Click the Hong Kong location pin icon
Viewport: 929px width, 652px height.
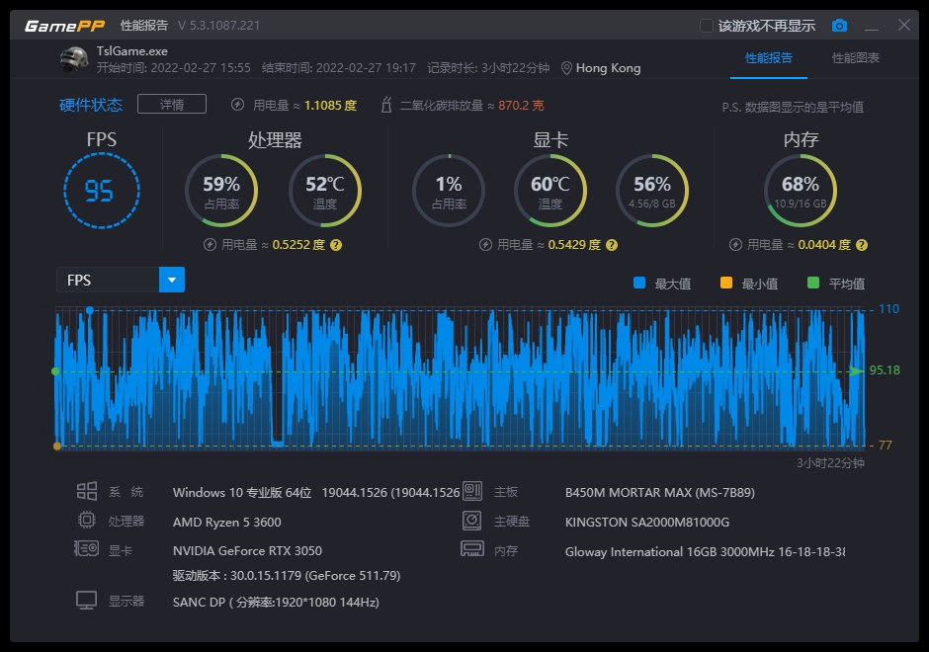click(x=566, y=68)
